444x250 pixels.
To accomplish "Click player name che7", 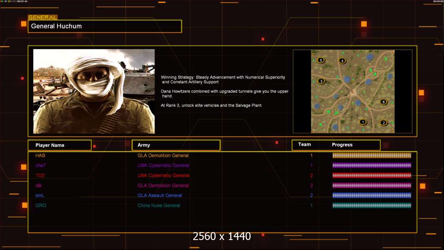I will (x=40, y=165).
